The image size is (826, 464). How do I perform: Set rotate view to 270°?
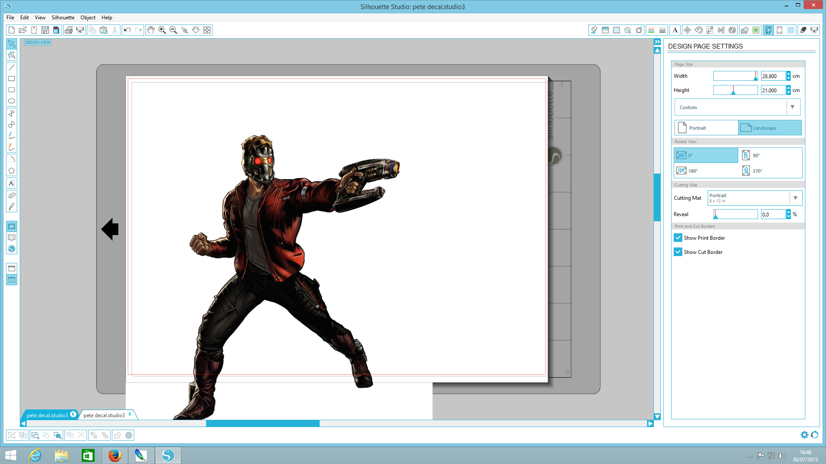point(770,171)
